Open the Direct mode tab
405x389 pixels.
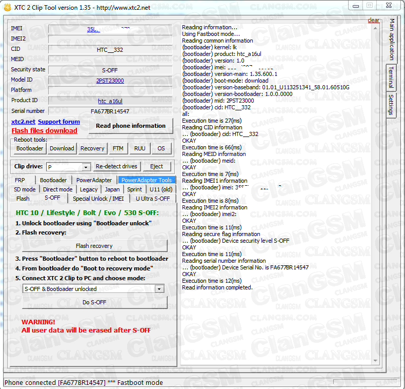pos(57,189)
